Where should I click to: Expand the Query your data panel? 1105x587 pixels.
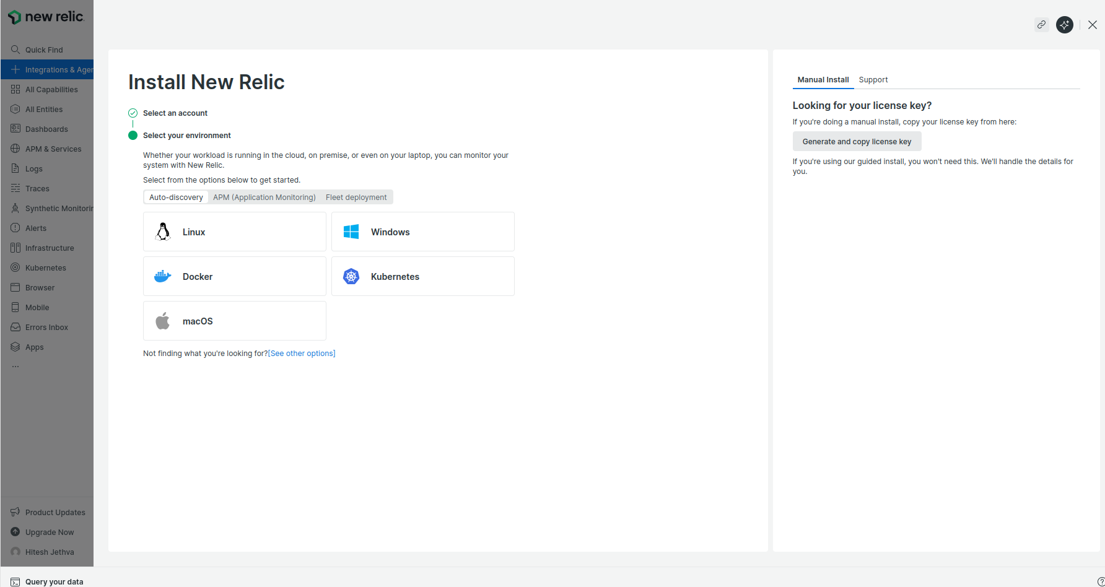click(54, 581)
